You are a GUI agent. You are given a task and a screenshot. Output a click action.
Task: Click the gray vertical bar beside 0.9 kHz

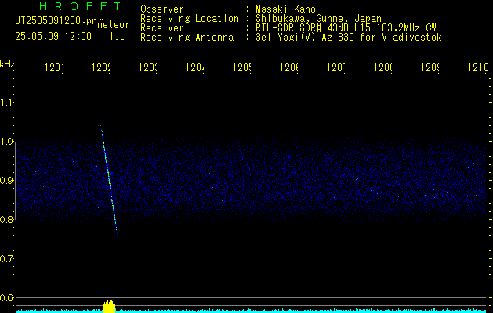(16, 181)
